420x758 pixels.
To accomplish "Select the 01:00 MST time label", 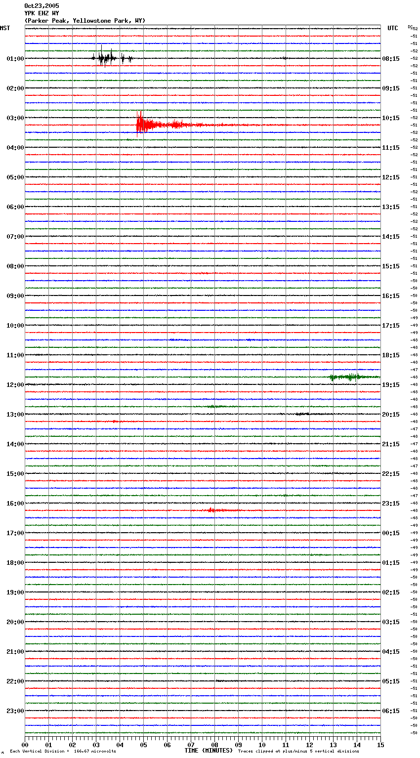I will coord(15,59).
